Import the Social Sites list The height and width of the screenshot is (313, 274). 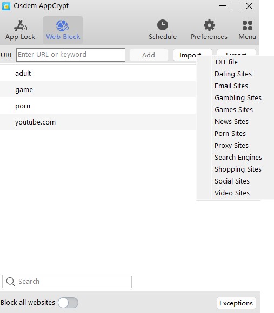[x=232, y=181]
